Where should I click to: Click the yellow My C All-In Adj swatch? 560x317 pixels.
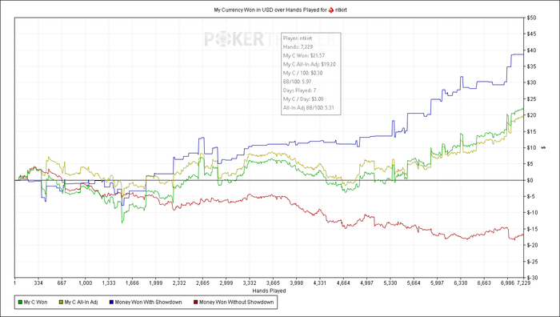61,303
